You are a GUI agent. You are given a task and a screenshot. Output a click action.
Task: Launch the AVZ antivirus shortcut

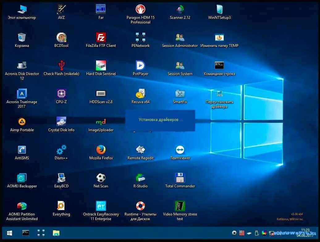tap(61, 12)
